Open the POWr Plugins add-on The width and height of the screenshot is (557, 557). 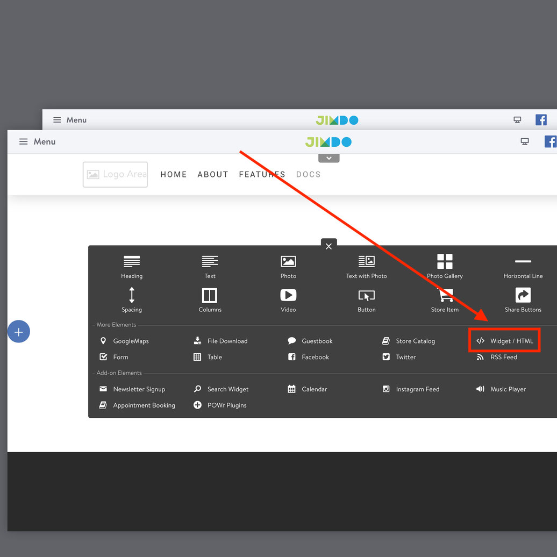pyautogui.click(x=219, y=405)
